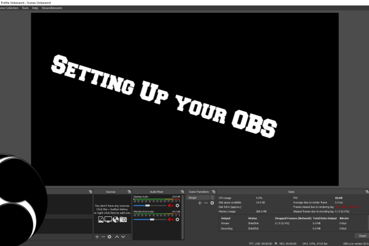Viewport: 369px width, 246px height.
Task: Click the CPU status bar readout
Action: [x=315, y=244]
